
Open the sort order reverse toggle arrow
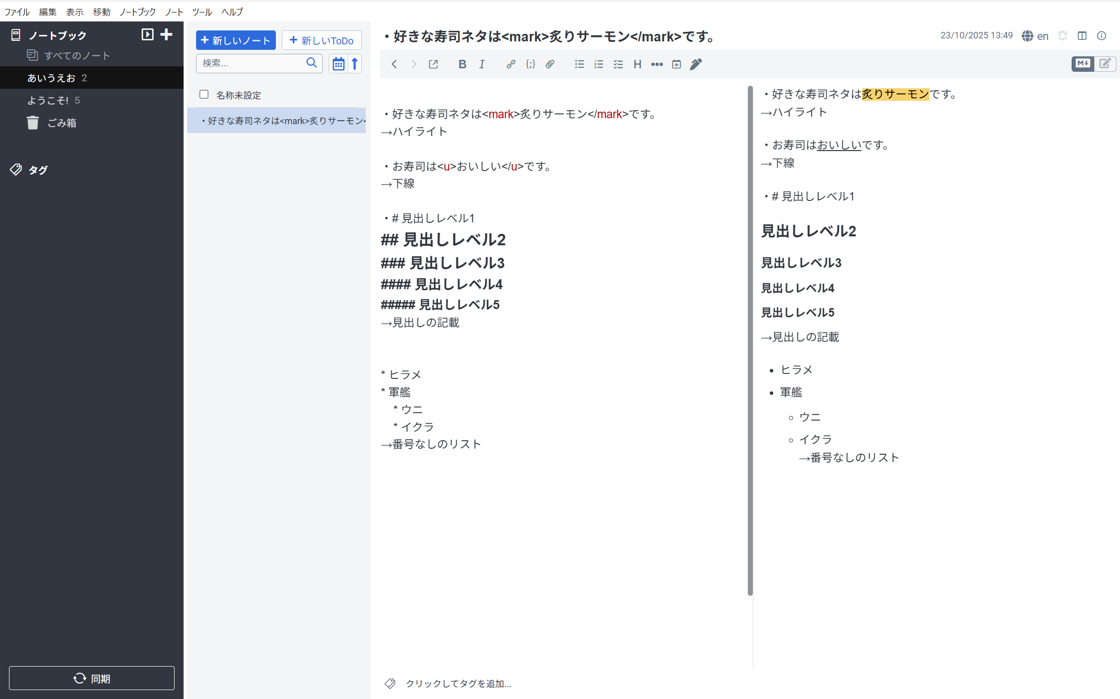point(354,63)
